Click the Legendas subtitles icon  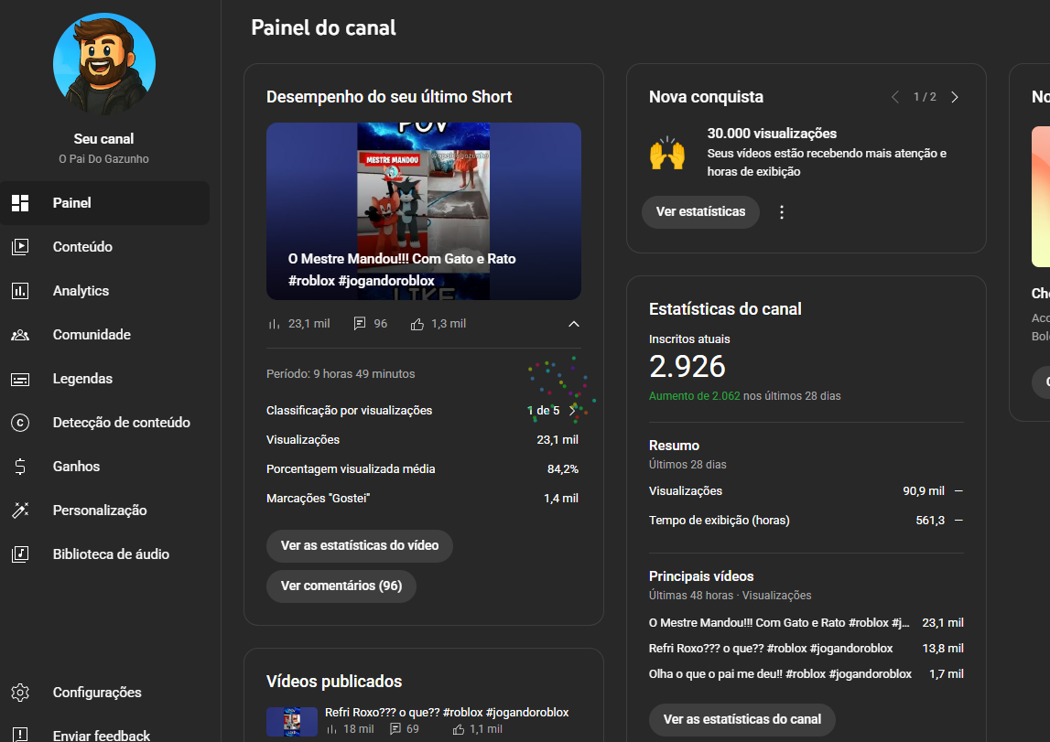[20, 380]
